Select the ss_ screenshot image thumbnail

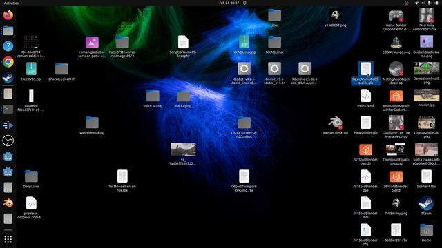tap(183, 154)
